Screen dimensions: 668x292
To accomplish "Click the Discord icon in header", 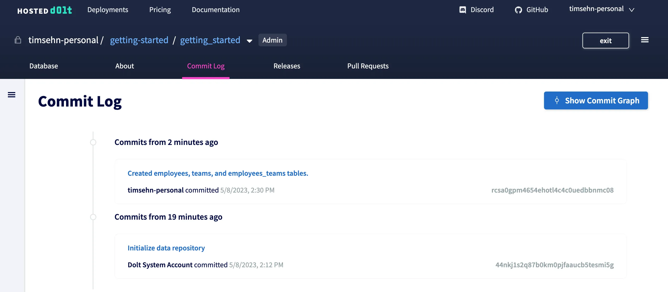I will click(x=462, y=10).
